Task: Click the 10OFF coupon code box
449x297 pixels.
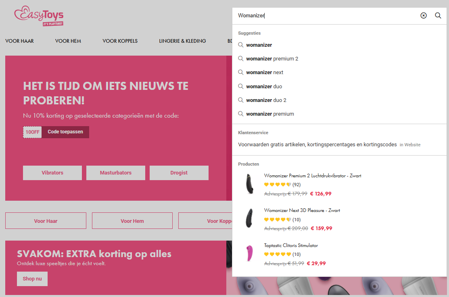Action: (32, 132)
